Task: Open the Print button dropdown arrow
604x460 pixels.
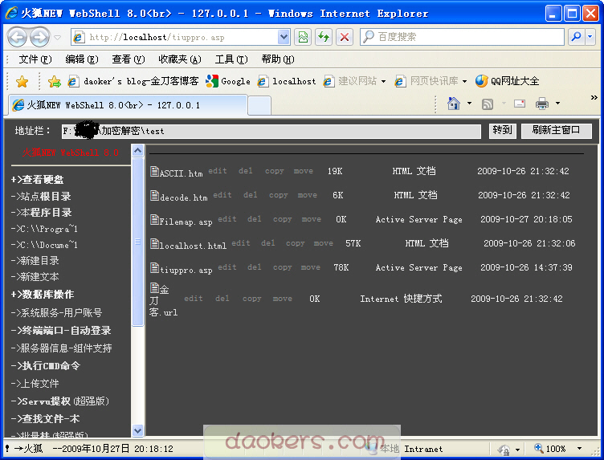Action: pos(557,104)
